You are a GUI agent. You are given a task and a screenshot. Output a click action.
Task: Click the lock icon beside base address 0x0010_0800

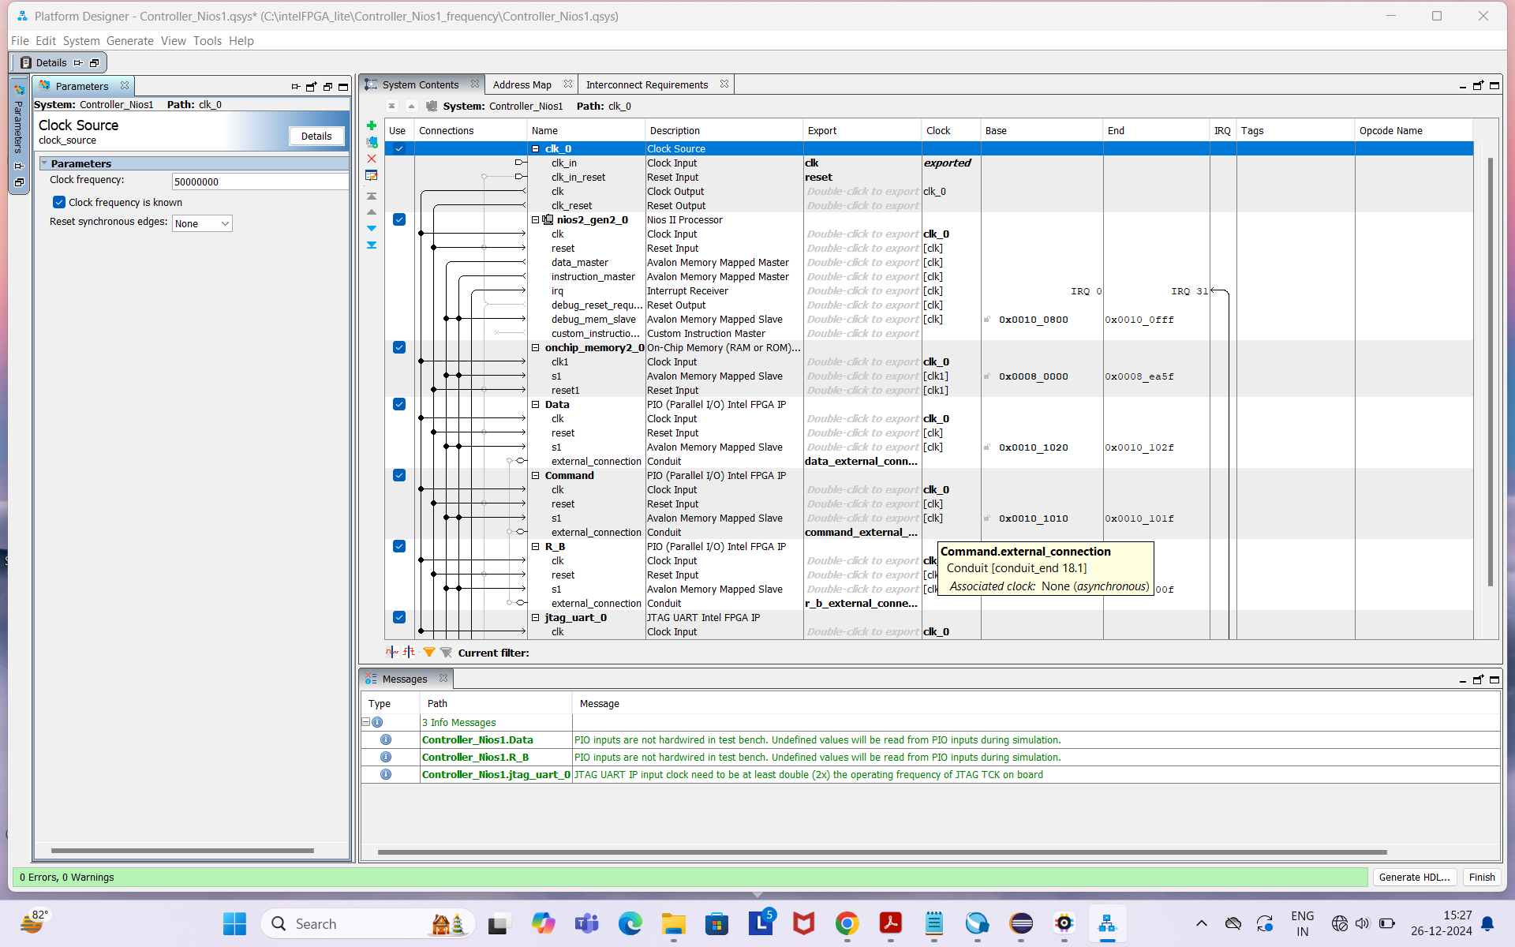987,320
